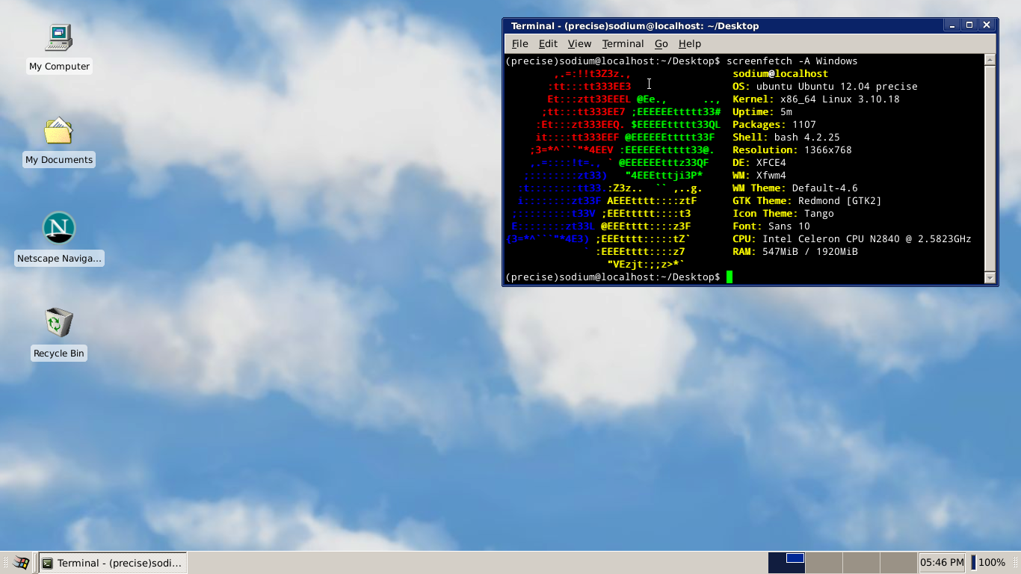Open the Edit menu in Terminal
The height and width of the screenshot is (574, 1021).
point(548,44)
